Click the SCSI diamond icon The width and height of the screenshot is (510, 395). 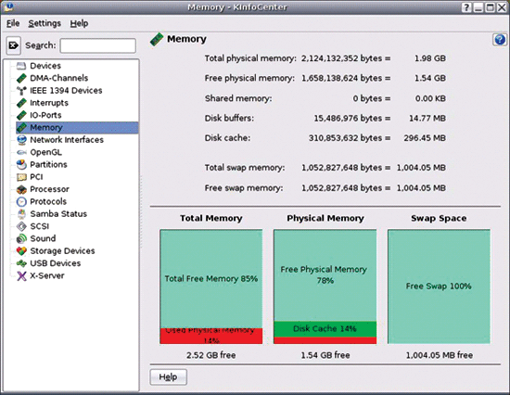click(x=21, y=226)
